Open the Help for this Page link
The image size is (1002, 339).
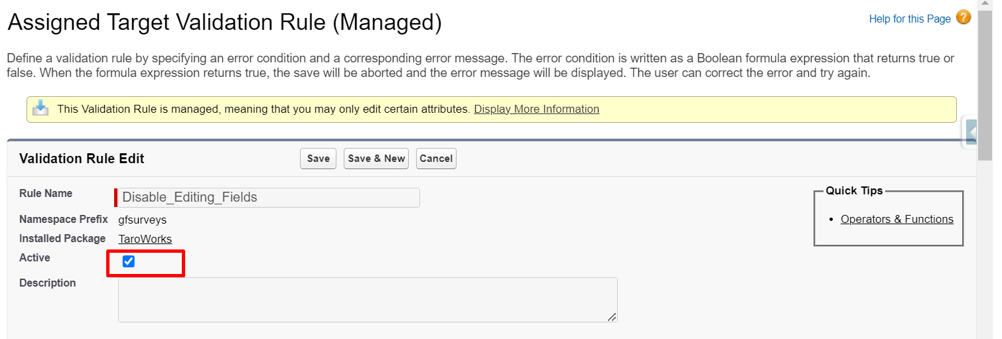(910, 19)
